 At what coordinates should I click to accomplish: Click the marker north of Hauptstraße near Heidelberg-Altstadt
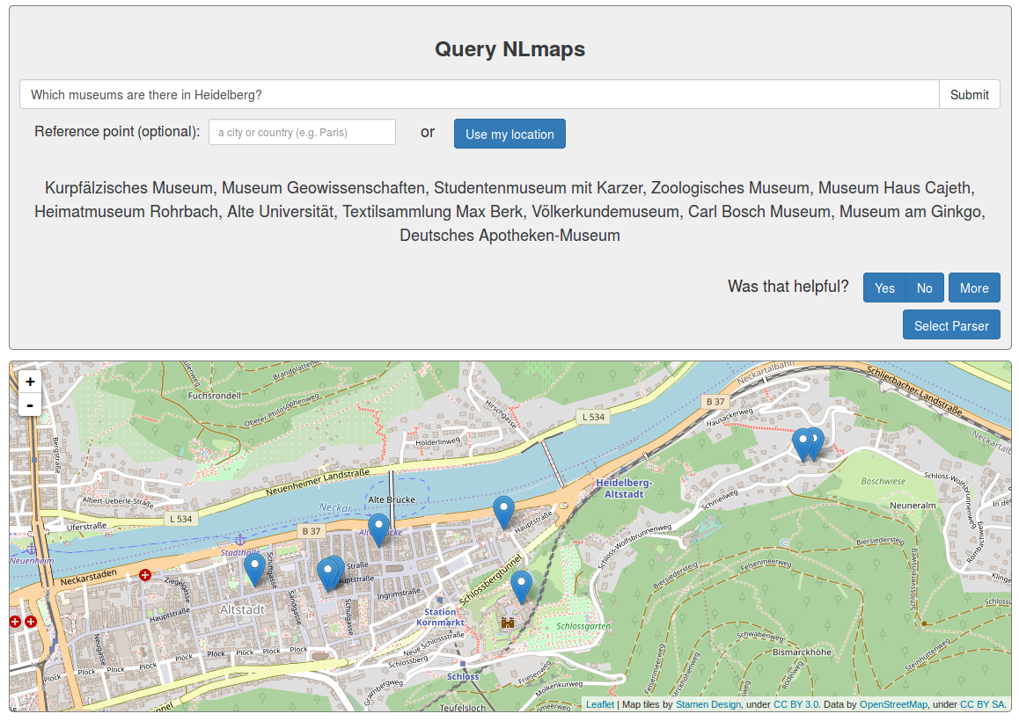click(x=503, y=511)
